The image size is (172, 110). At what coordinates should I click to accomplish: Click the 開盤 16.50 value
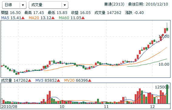click(11, 13)
